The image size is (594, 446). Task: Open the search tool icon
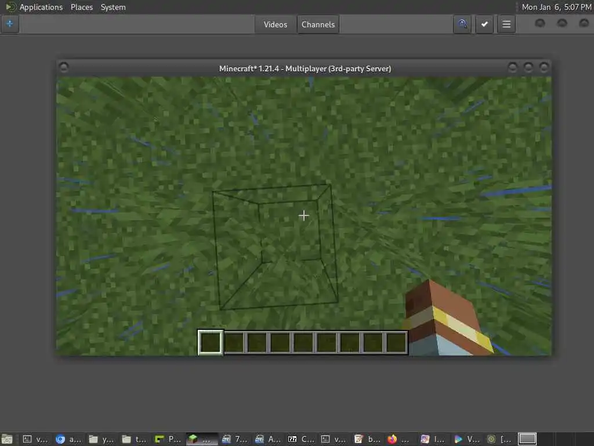point(462,24)
